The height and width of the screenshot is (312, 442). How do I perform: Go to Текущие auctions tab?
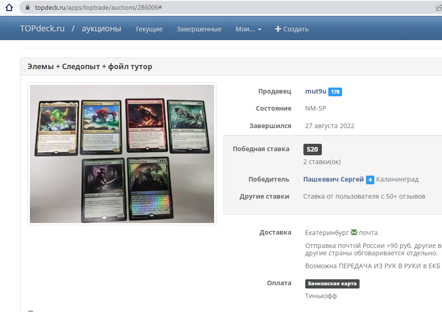149,29
